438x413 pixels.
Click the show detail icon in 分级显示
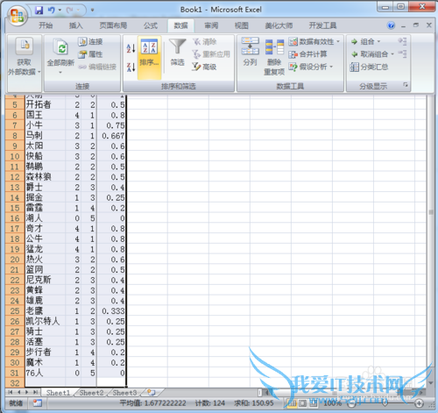(x=402, y=41)
